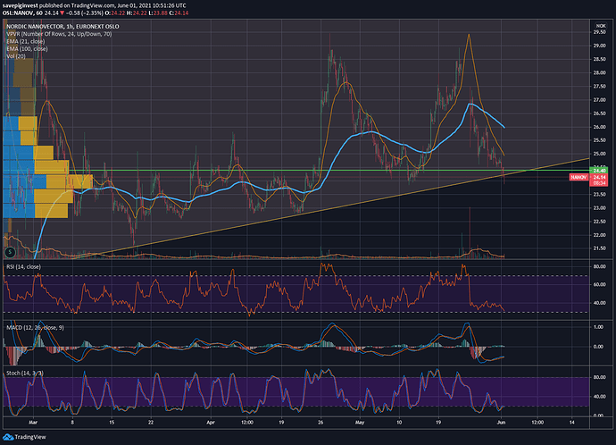Click the Apr date label on time axis
The width and height of the screenshot is (616, 445).
[x=211, y=423]
